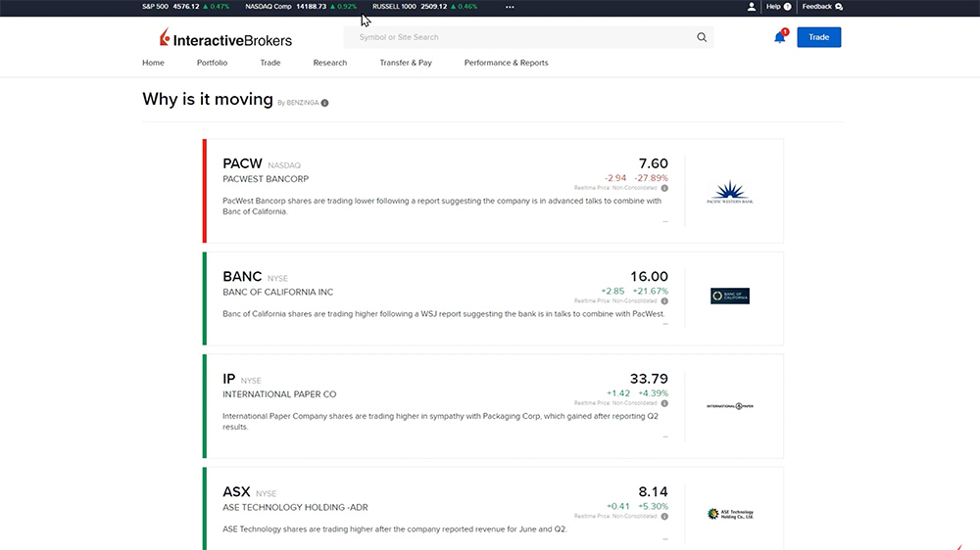Click the Benzinga info icon
The image size is (980, 550).
click(325, 103)
